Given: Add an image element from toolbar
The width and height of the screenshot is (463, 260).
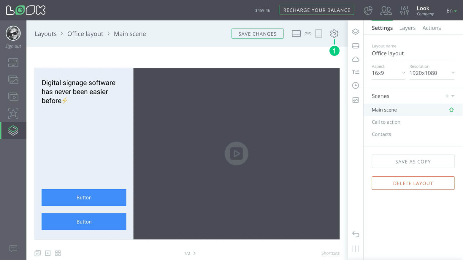Looking at the screenshot, I should (x=356, y=100).
